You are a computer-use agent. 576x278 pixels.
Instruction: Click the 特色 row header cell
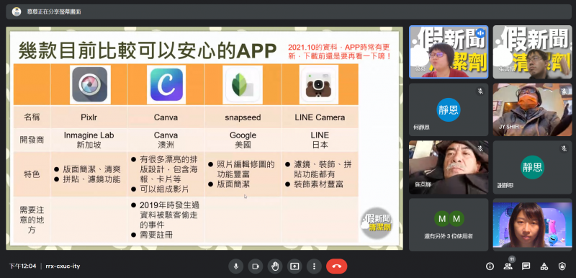[x=32, y=174]
